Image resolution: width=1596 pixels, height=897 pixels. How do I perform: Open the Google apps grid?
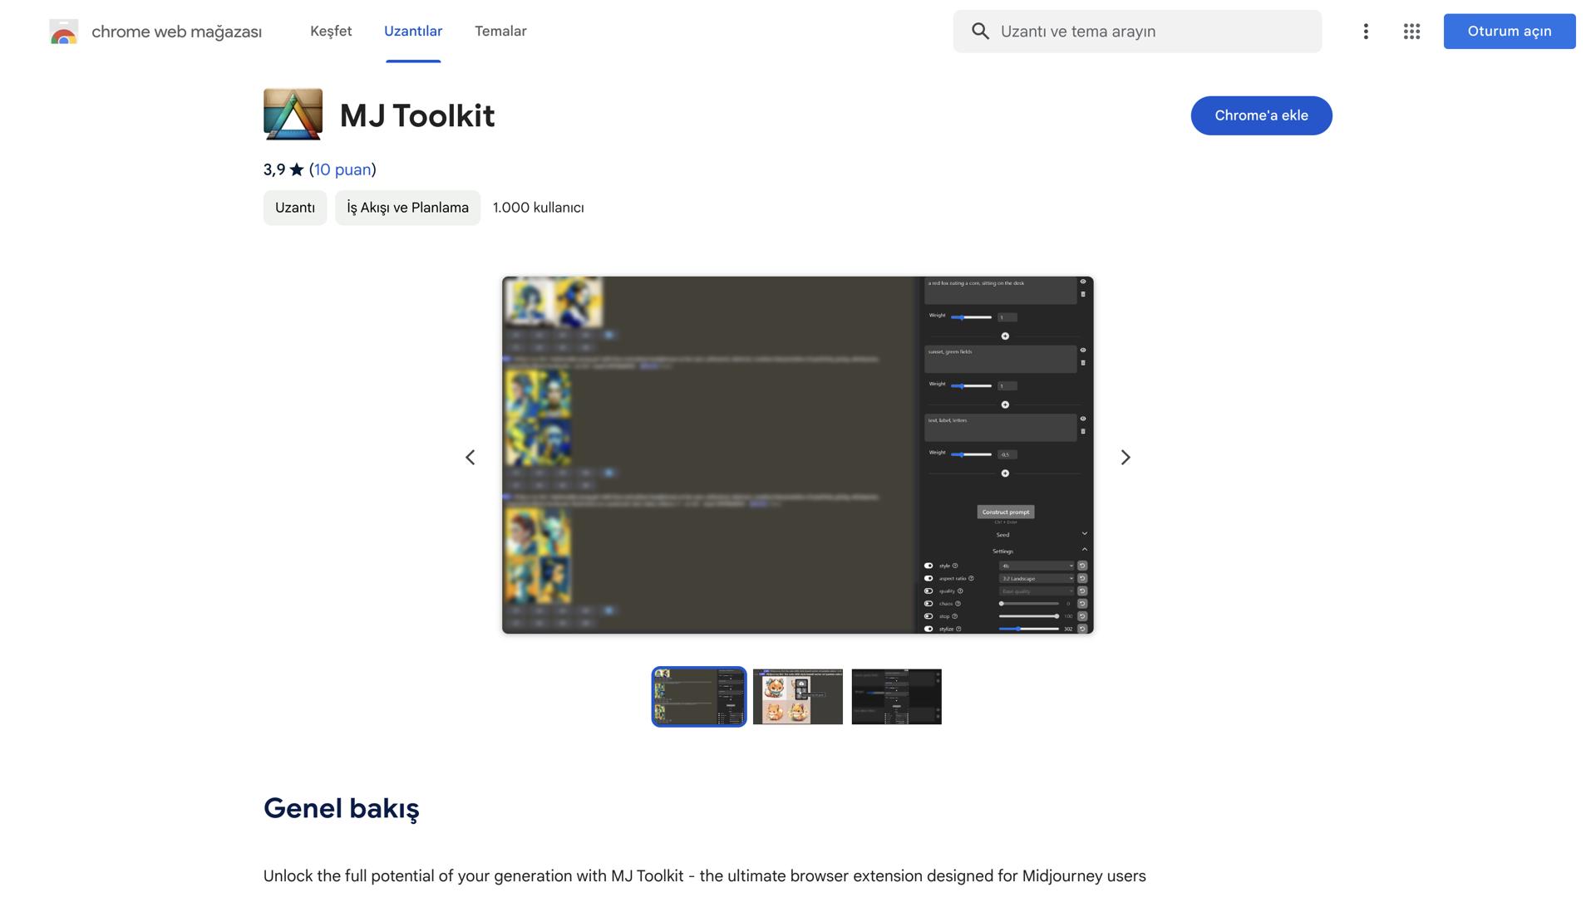[1411, 31]
